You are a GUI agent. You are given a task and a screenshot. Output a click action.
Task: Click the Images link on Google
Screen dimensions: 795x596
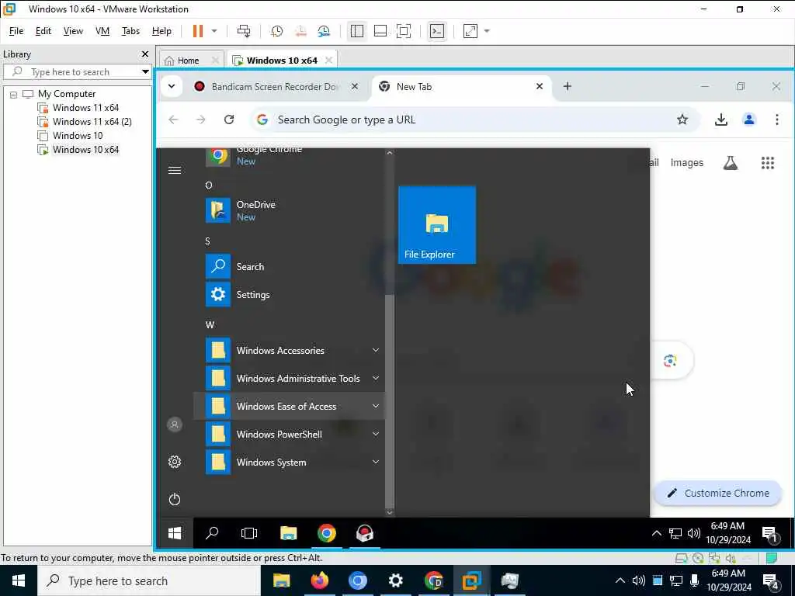click(x=686, y=163)
